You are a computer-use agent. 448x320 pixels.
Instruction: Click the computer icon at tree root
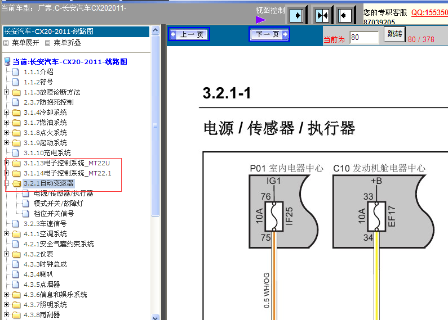point(7,61)
